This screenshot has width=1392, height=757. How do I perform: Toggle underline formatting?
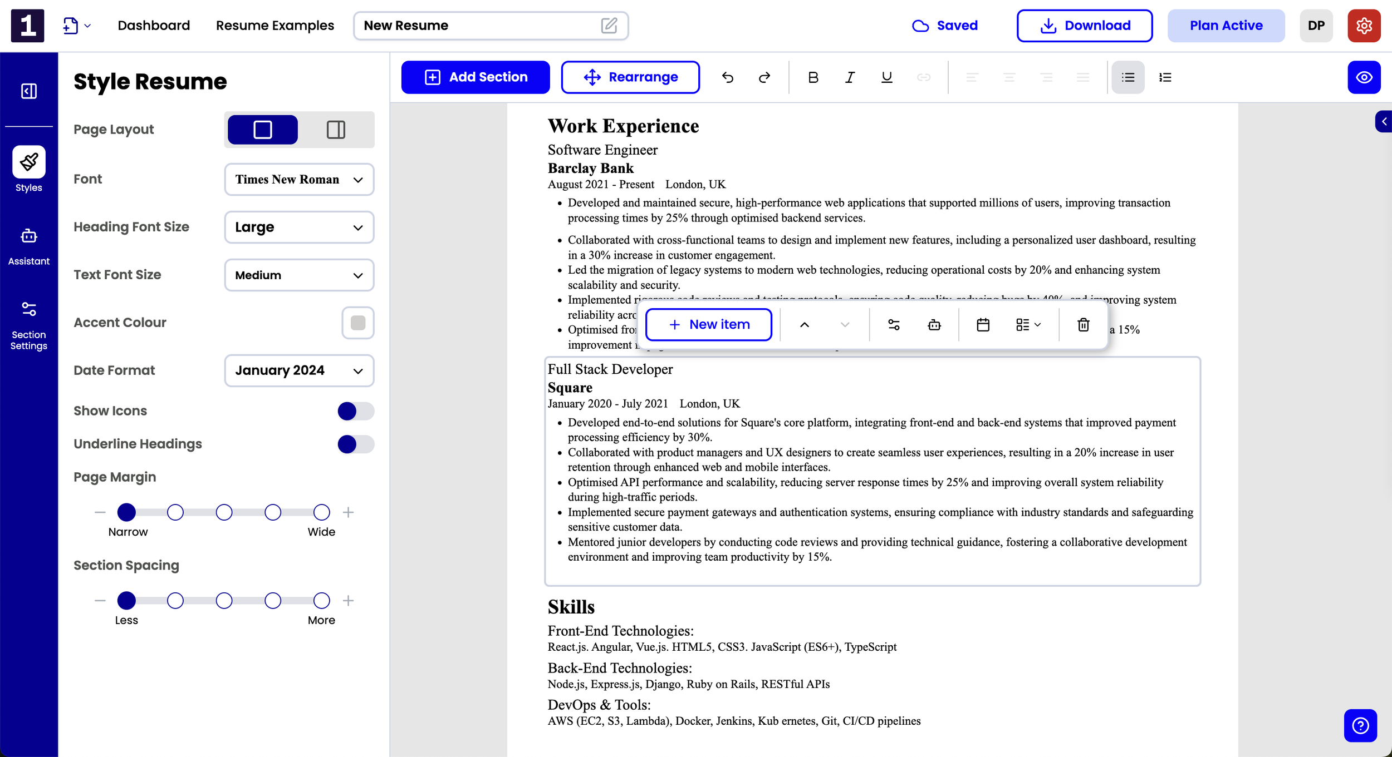[x=887, y=77]
